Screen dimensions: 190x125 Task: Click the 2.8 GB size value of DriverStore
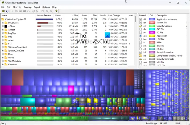[75, 23]
